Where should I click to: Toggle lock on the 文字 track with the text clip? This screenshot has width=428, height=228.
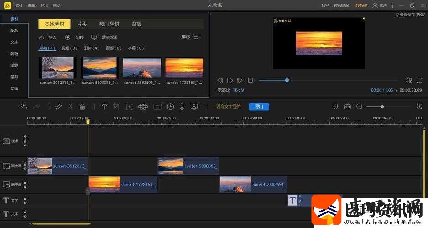(25, 198)
